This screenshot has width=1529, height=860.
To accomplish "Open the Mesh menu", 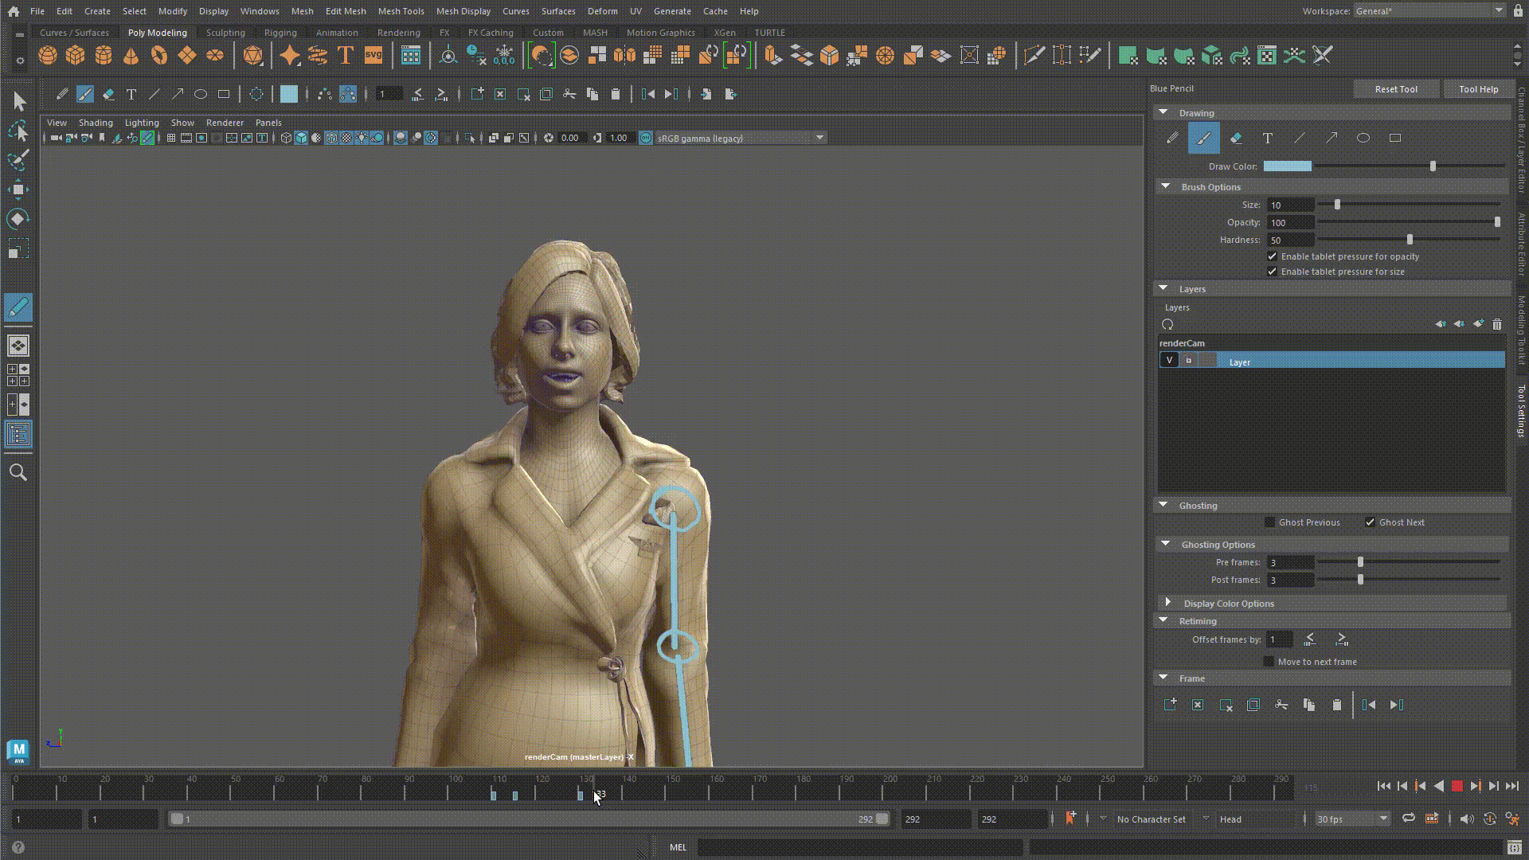I will tap(303, 10).
